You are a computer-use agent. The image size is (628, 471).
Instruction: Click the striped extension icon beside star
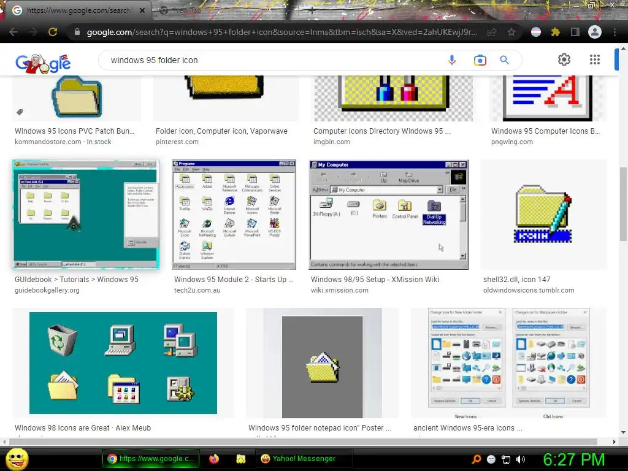point(536,32)
